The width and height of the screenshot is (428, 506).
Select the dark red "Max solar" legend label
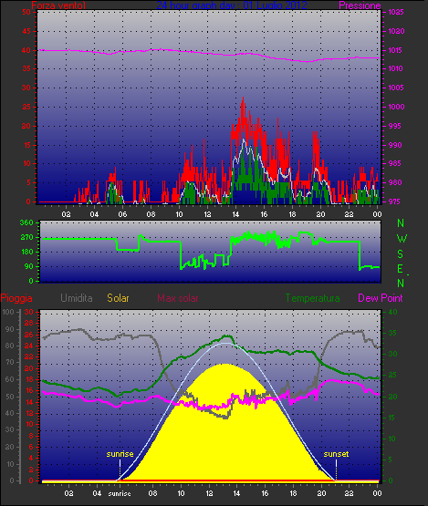pos(178,298)
